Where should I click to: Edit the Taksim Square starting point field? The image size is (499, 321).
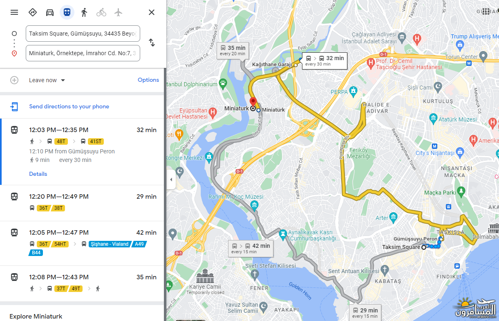83,34
